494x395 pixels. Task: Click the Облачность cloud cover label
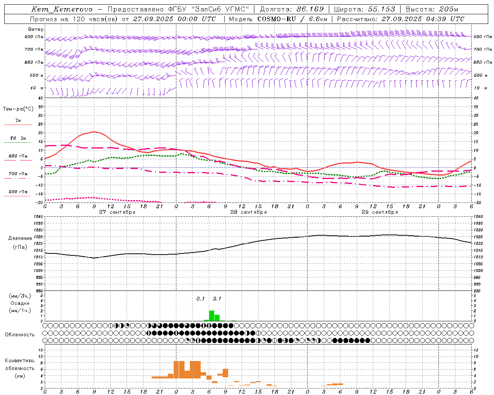20,334
